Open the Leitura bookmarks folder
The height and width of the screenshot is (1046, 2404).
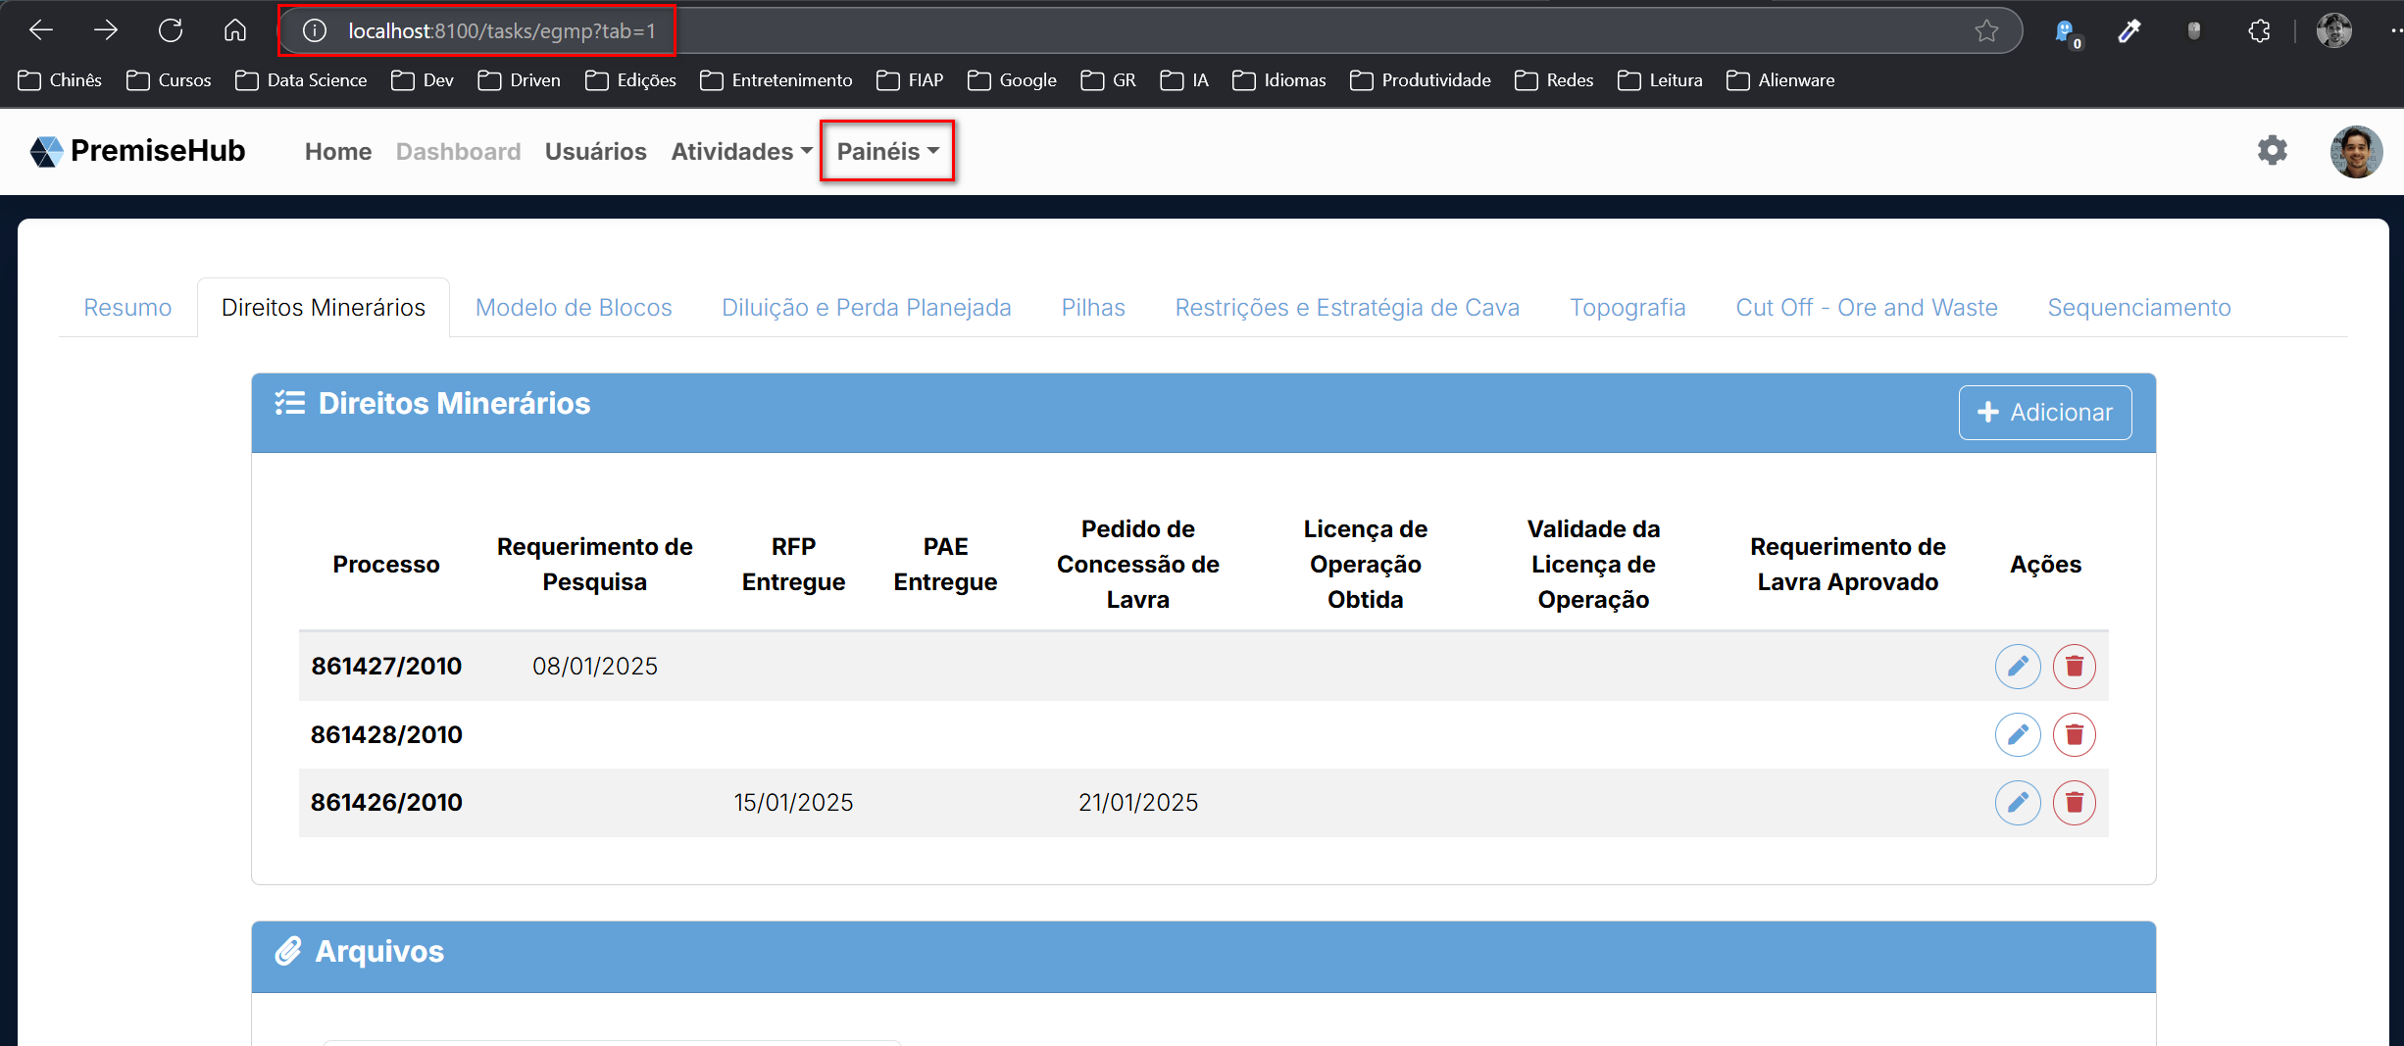1660,80
